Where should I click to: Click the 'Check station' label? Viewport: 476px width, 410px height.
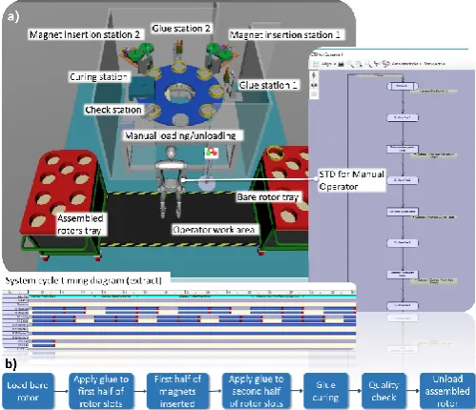[114, 110]
